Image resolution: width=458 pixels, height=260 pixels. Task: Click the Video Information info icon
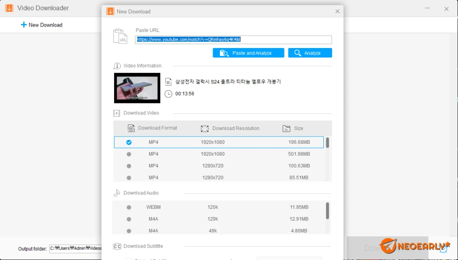coord(117,66)
